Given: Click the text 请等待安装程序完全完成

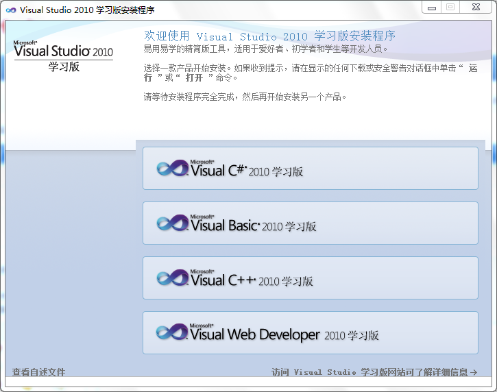Looking at the screenshot, I should 189,97.
